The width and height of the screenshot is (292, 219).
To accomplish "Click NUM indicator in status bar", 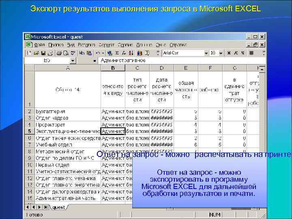I will pos(215,215).
